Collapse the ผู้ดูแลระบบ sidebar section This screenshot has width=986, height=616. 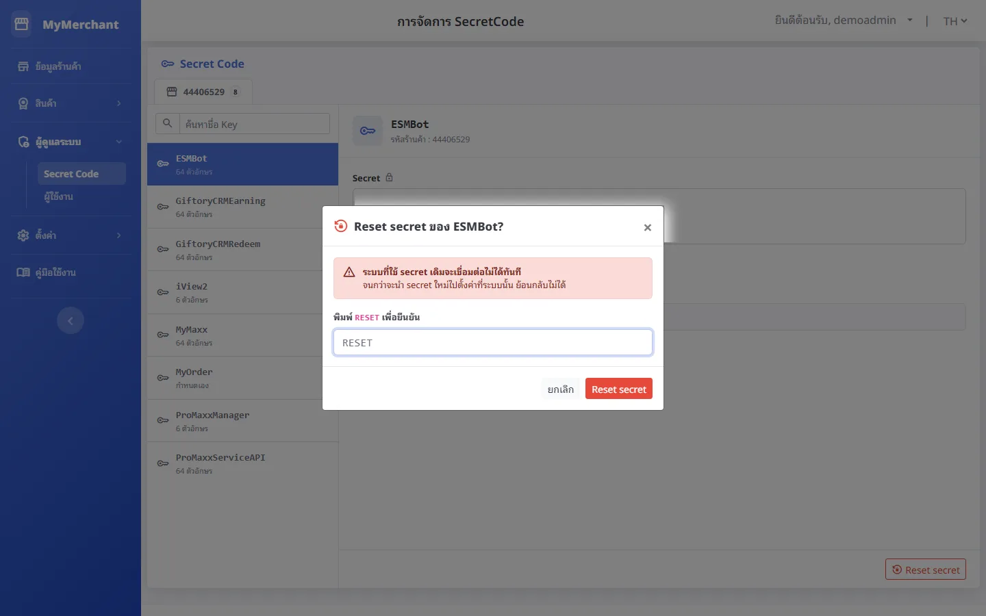(x=71, y=142)
